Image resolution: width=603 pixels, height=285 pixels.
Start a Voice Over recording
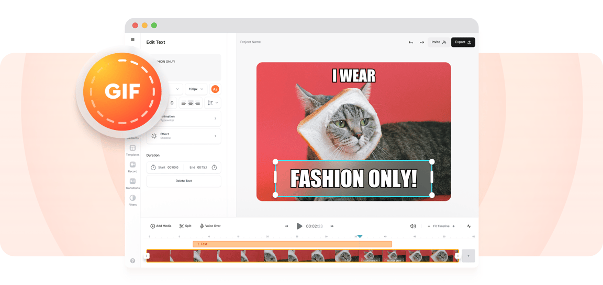(x=210, y=227)
